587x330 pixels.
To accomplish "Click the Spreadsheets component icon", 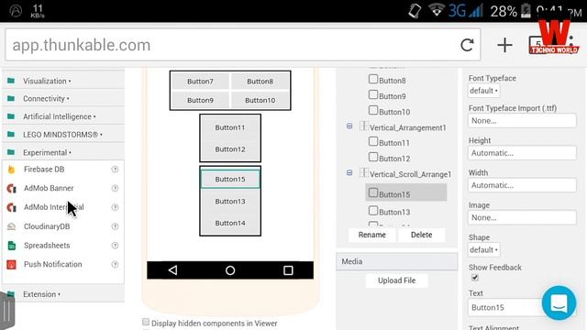I will [x=12, y=246].
